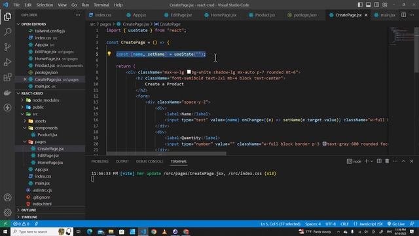Open the bg-white color swatch on line 8
This screenshot has width=419, height=236.
pyautogui.click(x=189, y=72)
